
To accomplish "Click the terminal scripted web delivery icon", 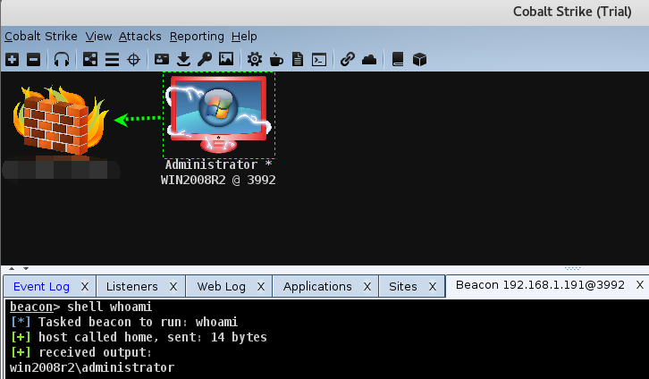I will click(x=319, y=60).
